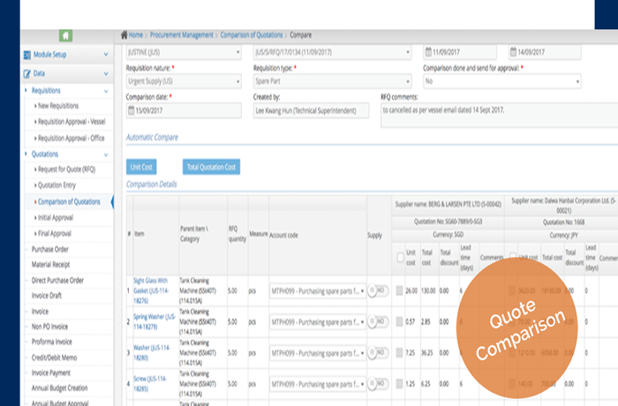Check BERG & LARSEN box for 0.57 row
Screen dimensions: 618x406
click(399, 321)
